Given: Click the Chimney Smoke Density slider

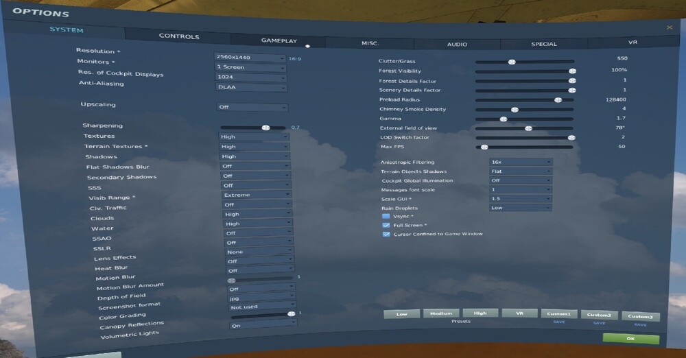Looking at the screenshot, I should [525, 110].
